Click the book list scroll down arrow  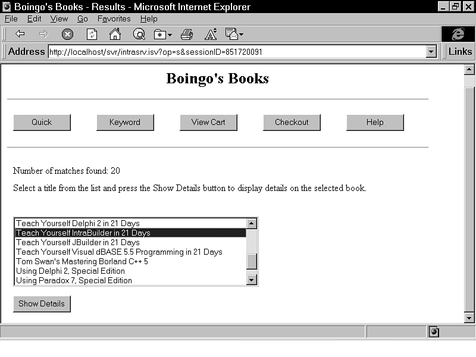pyautogui.click(x=251, y=280)
